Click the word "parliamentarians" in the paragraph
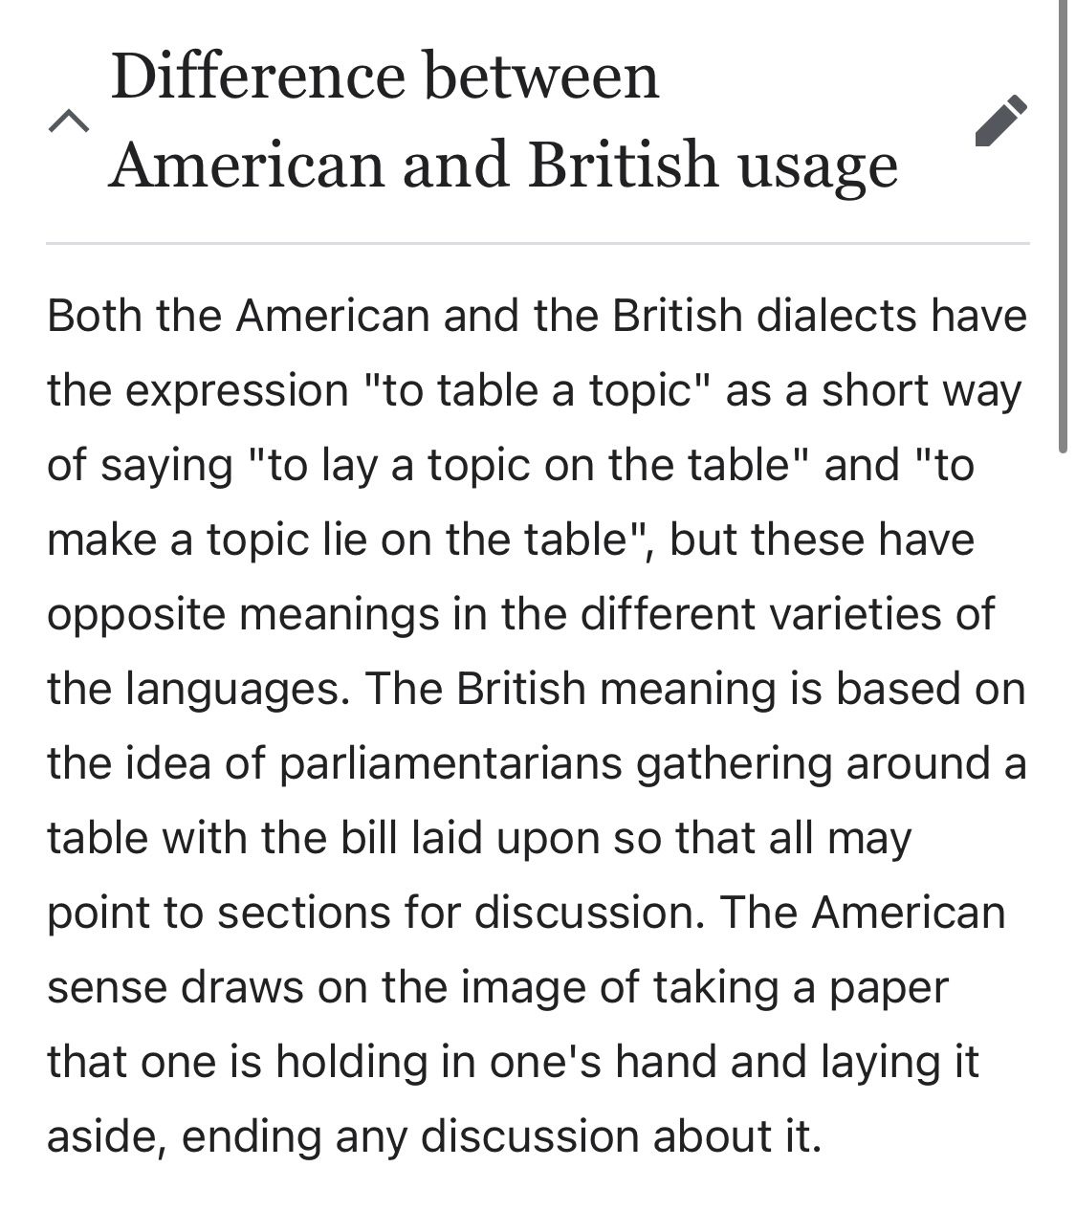The image size is (1076, 1211). 451,763
